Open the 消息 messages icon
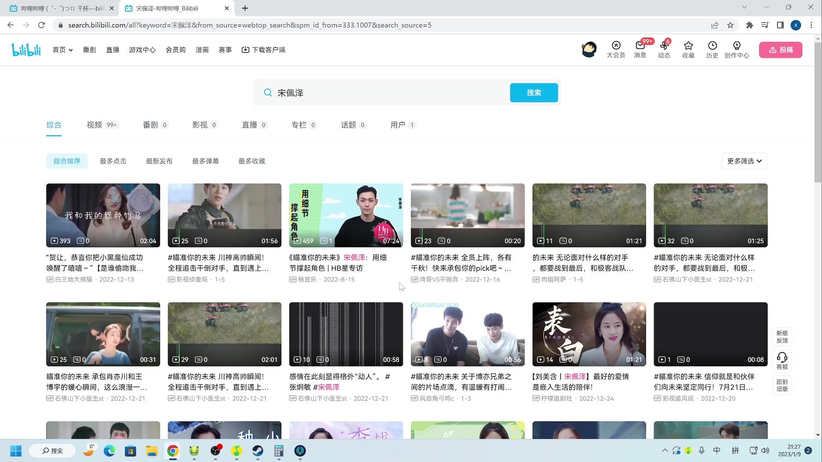The height and width of the screenshot is (462, 822). tap(640, 46)
